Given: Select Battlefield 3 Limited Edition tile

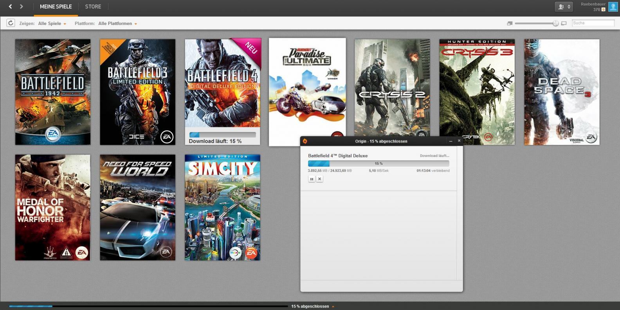Looking at the screenshot, I should click(x=138, y=92).
